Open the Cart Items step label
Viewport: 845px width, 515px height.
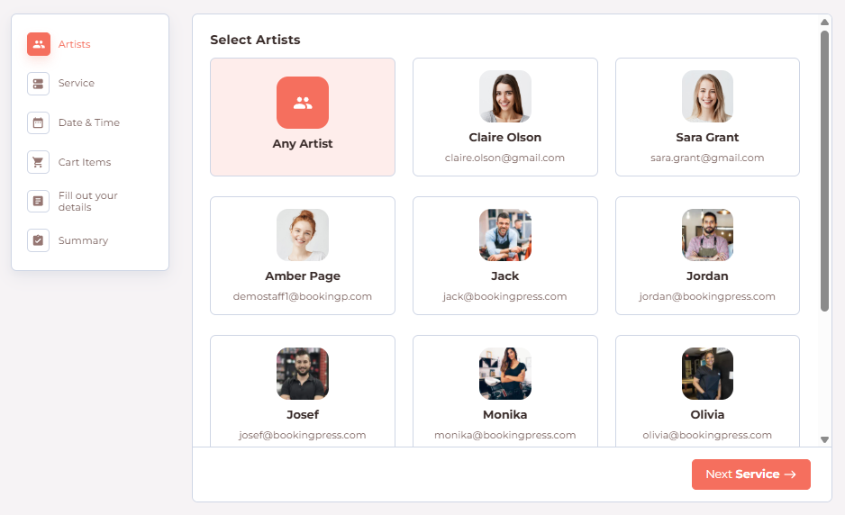(85, 162)
